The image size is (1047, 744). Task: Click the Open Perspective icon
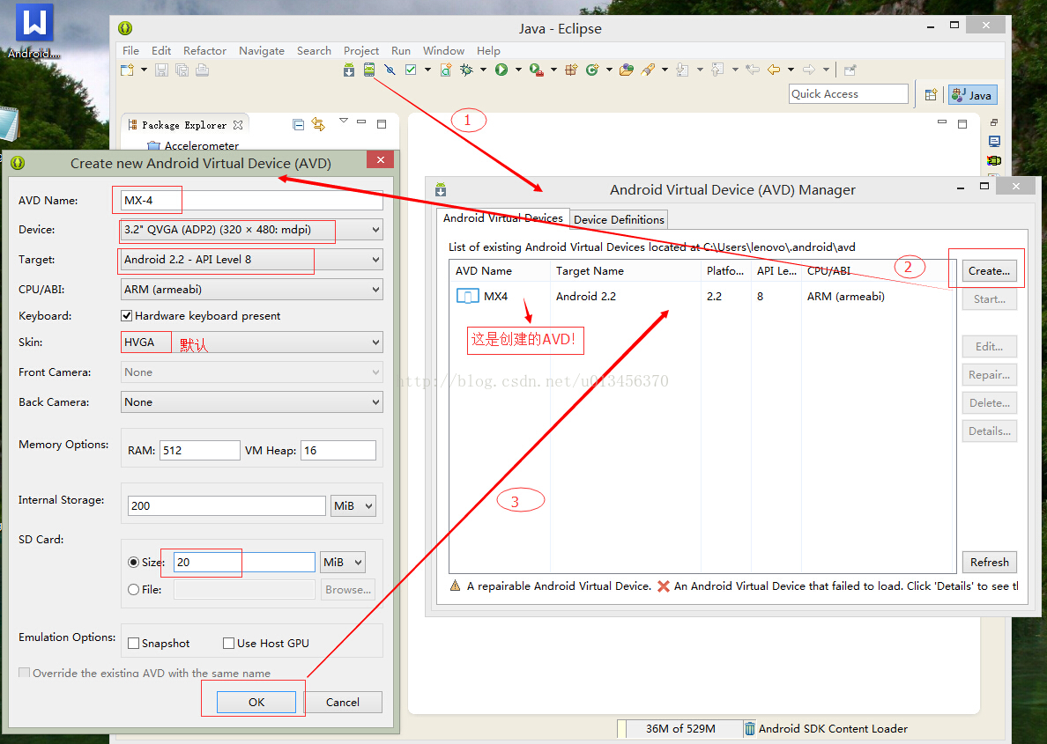tap(931, 95)
